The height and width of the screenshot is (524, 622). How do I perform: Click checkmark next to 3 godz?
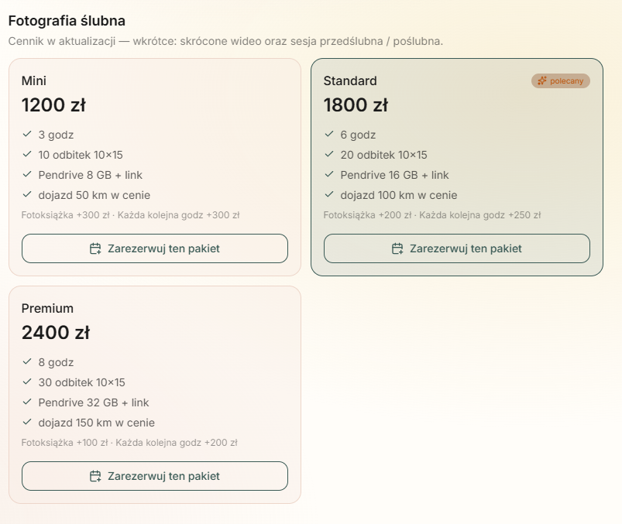[27, 135]
